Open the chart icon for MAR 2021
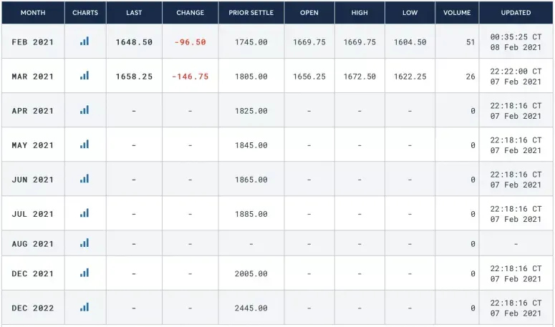The image size is (555, 327). 85,76
